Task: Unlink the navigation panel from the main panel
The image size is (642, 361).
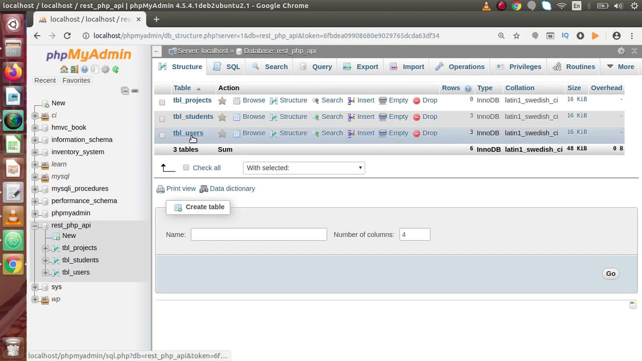Action: click(x=134, y=91)
